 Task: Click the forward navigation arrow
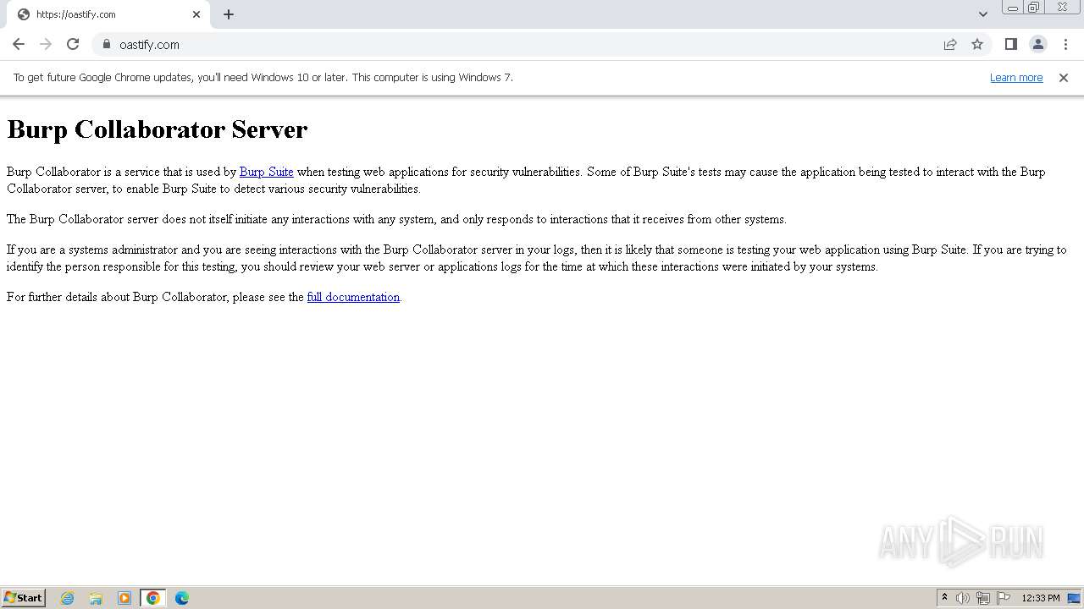coord(46,44)
